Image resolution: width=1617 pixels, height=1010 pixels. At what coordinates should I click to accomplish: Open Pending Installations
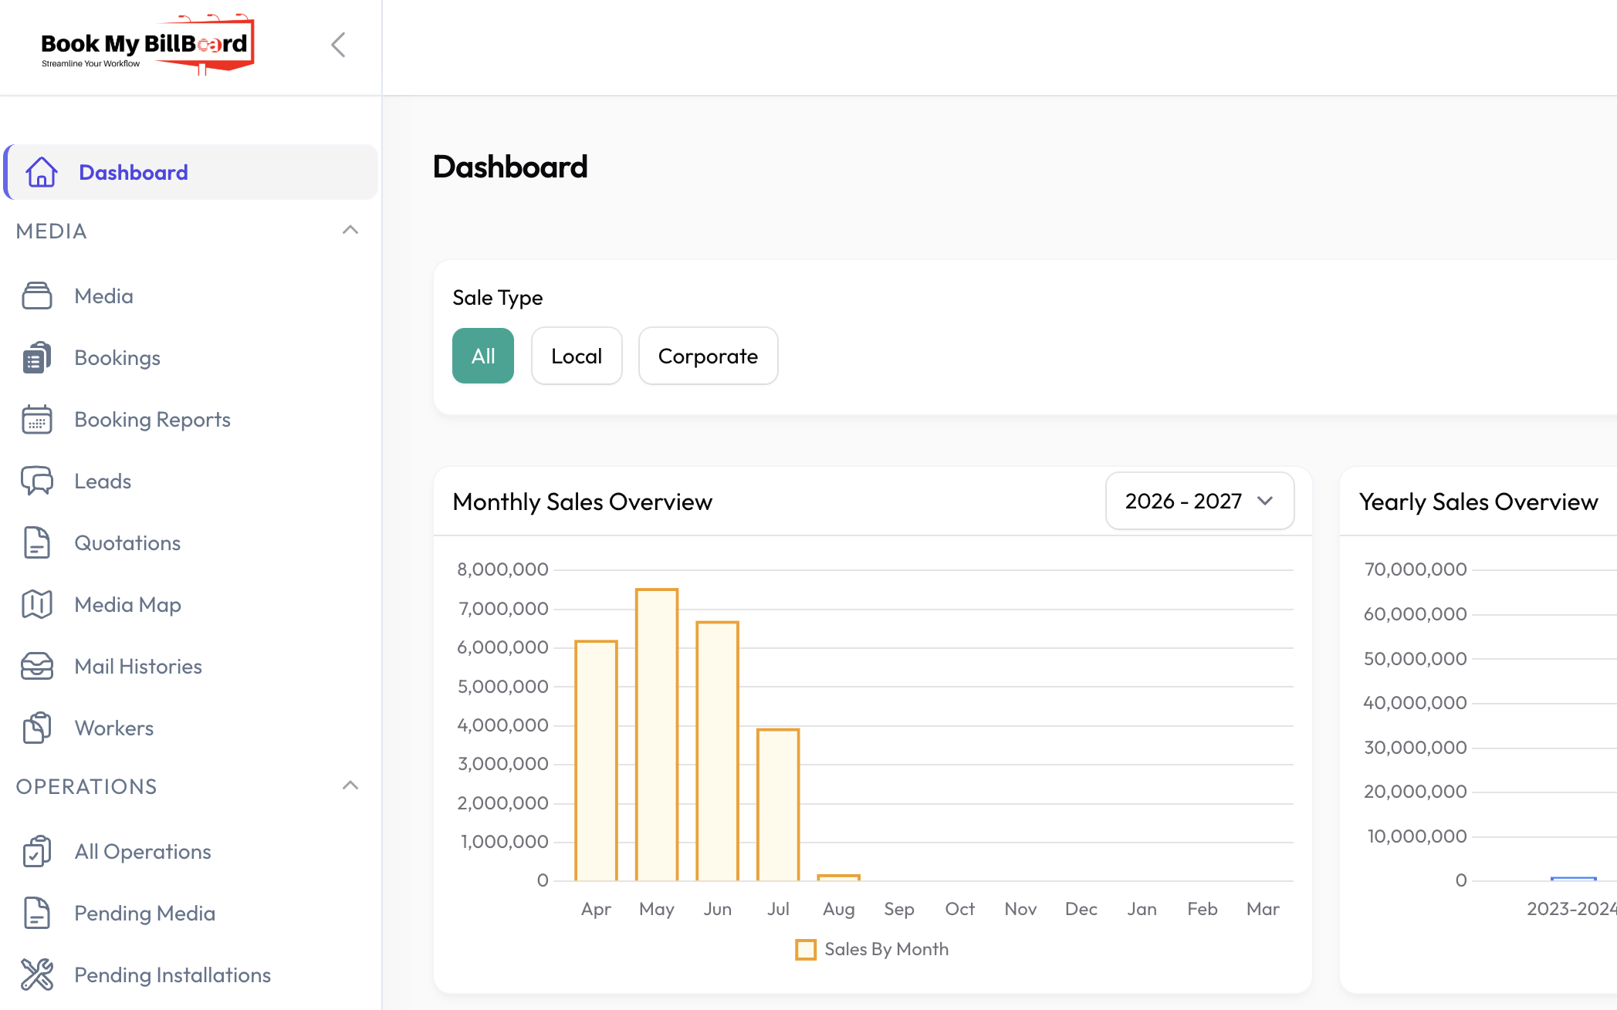coord(172,975)
